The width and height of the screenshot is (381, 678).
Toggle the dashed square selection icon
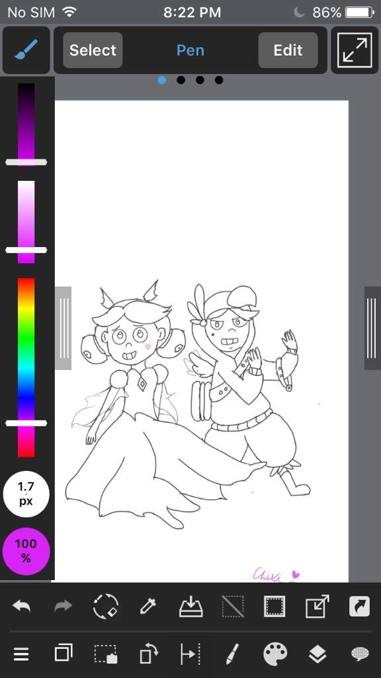point(275,606)
